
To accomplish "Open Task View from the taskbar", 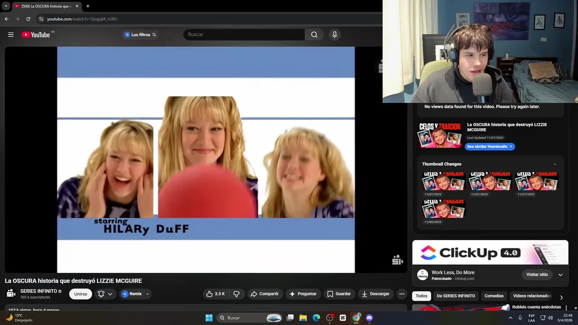I will [x=290, y=318].
